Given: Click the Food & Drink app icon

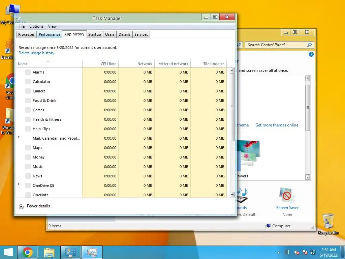Looking at the screenshot, I should (28, 100).
